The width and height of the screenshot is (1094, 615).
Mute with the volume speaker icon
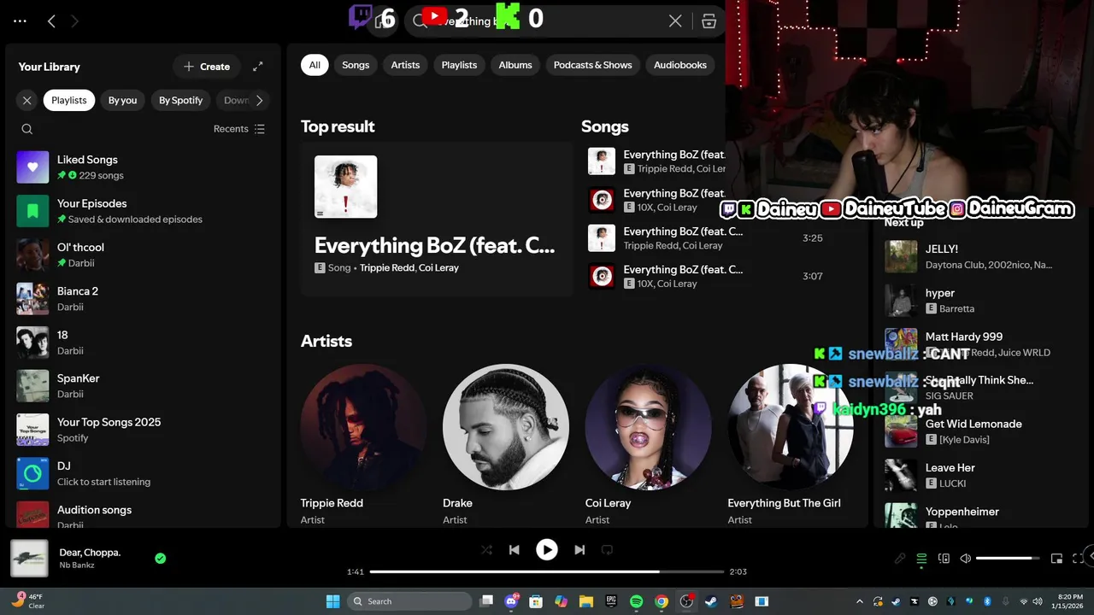pyautogui.click(x=966, y=559)
